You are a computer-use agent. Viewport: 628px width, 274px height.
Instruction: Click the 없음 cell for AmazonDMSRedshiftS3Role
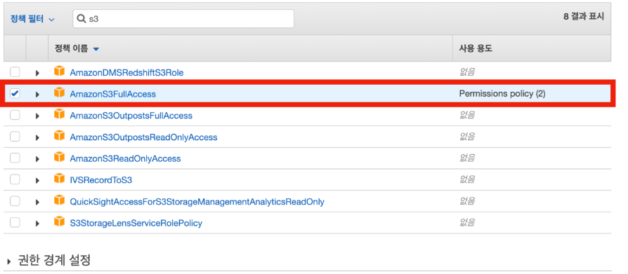[467, 72]
